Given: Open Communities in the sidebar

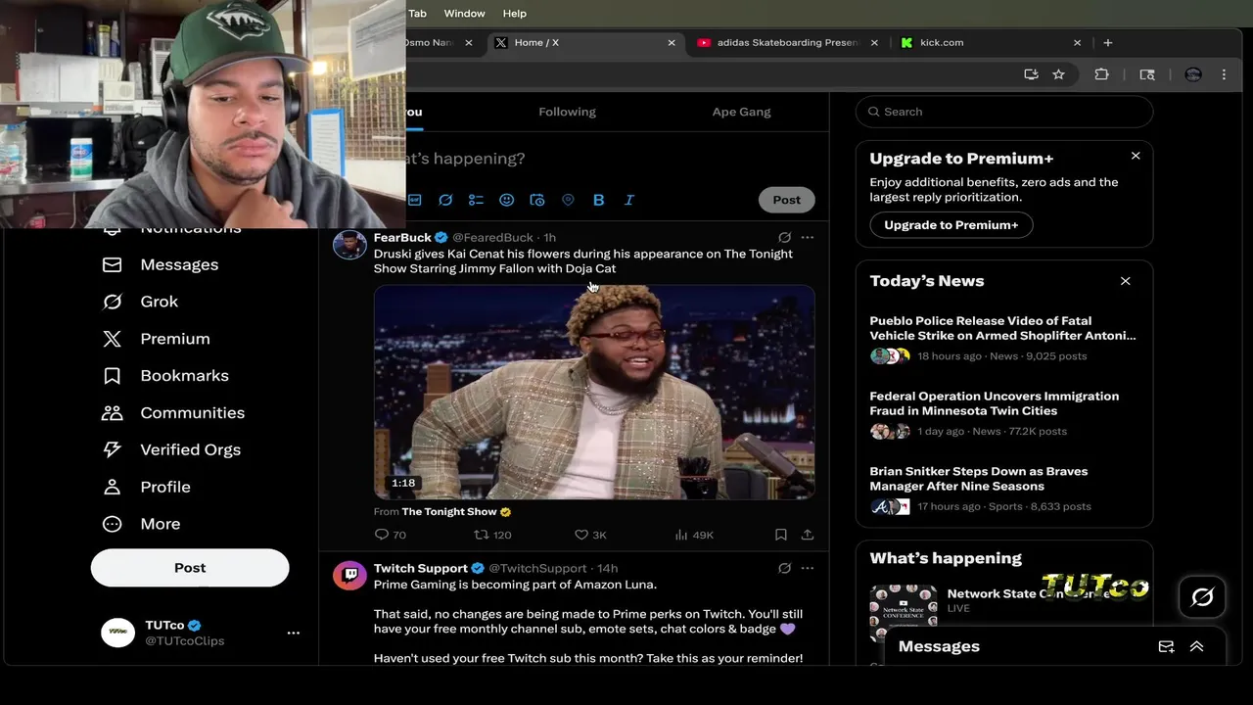Looking at the screenshot, I should [173, 413].
